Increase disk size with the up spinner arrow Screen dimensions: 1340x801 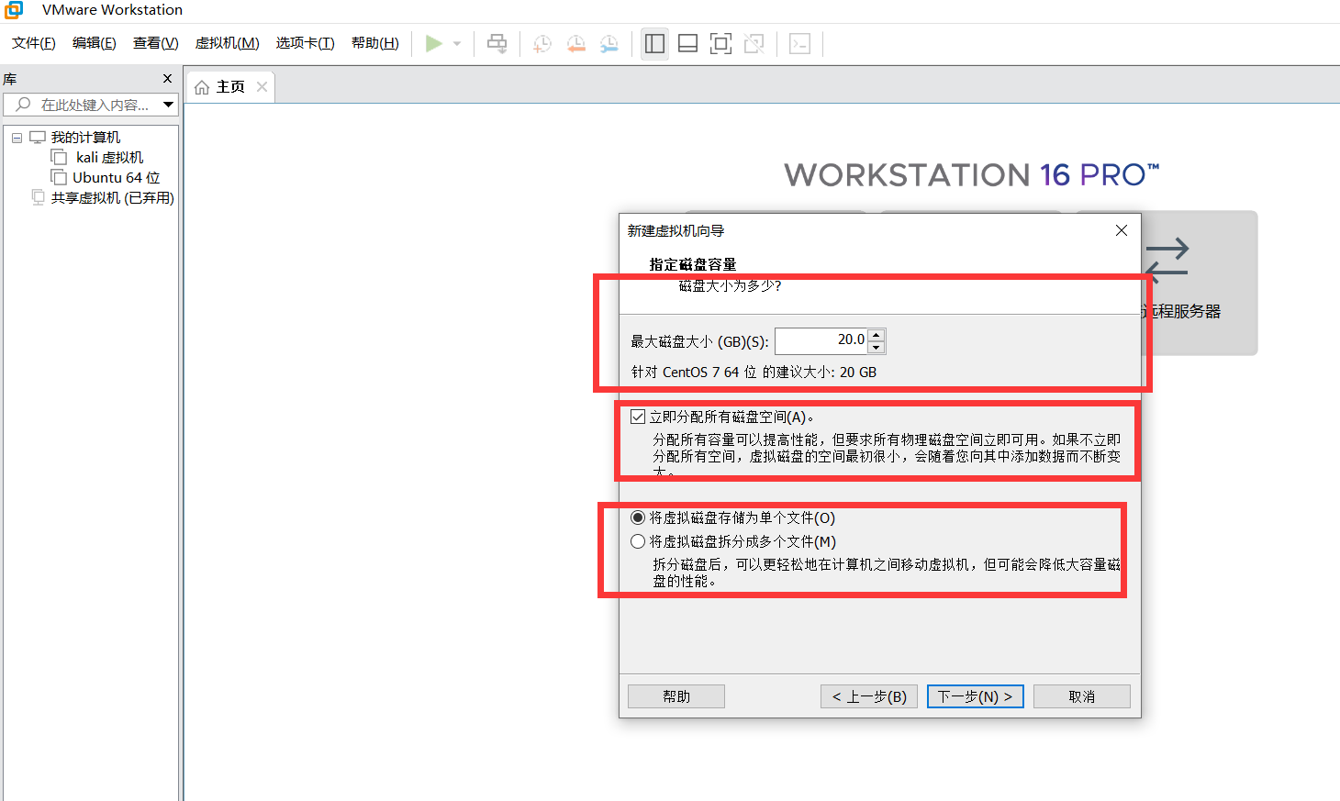pyautogui.click(x=877, y=335)
